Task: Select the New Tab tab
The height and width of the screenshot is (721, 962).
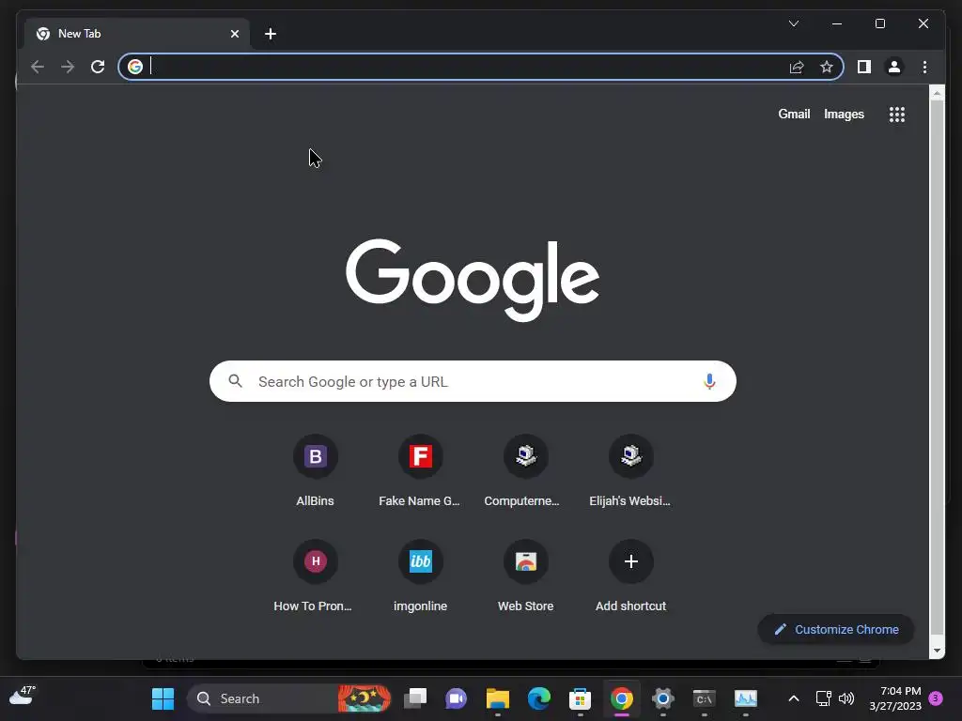Action: 137,34
